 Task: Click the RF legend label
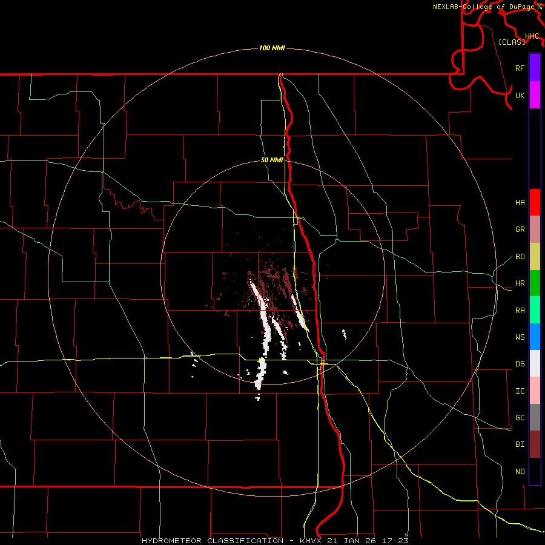520,68
